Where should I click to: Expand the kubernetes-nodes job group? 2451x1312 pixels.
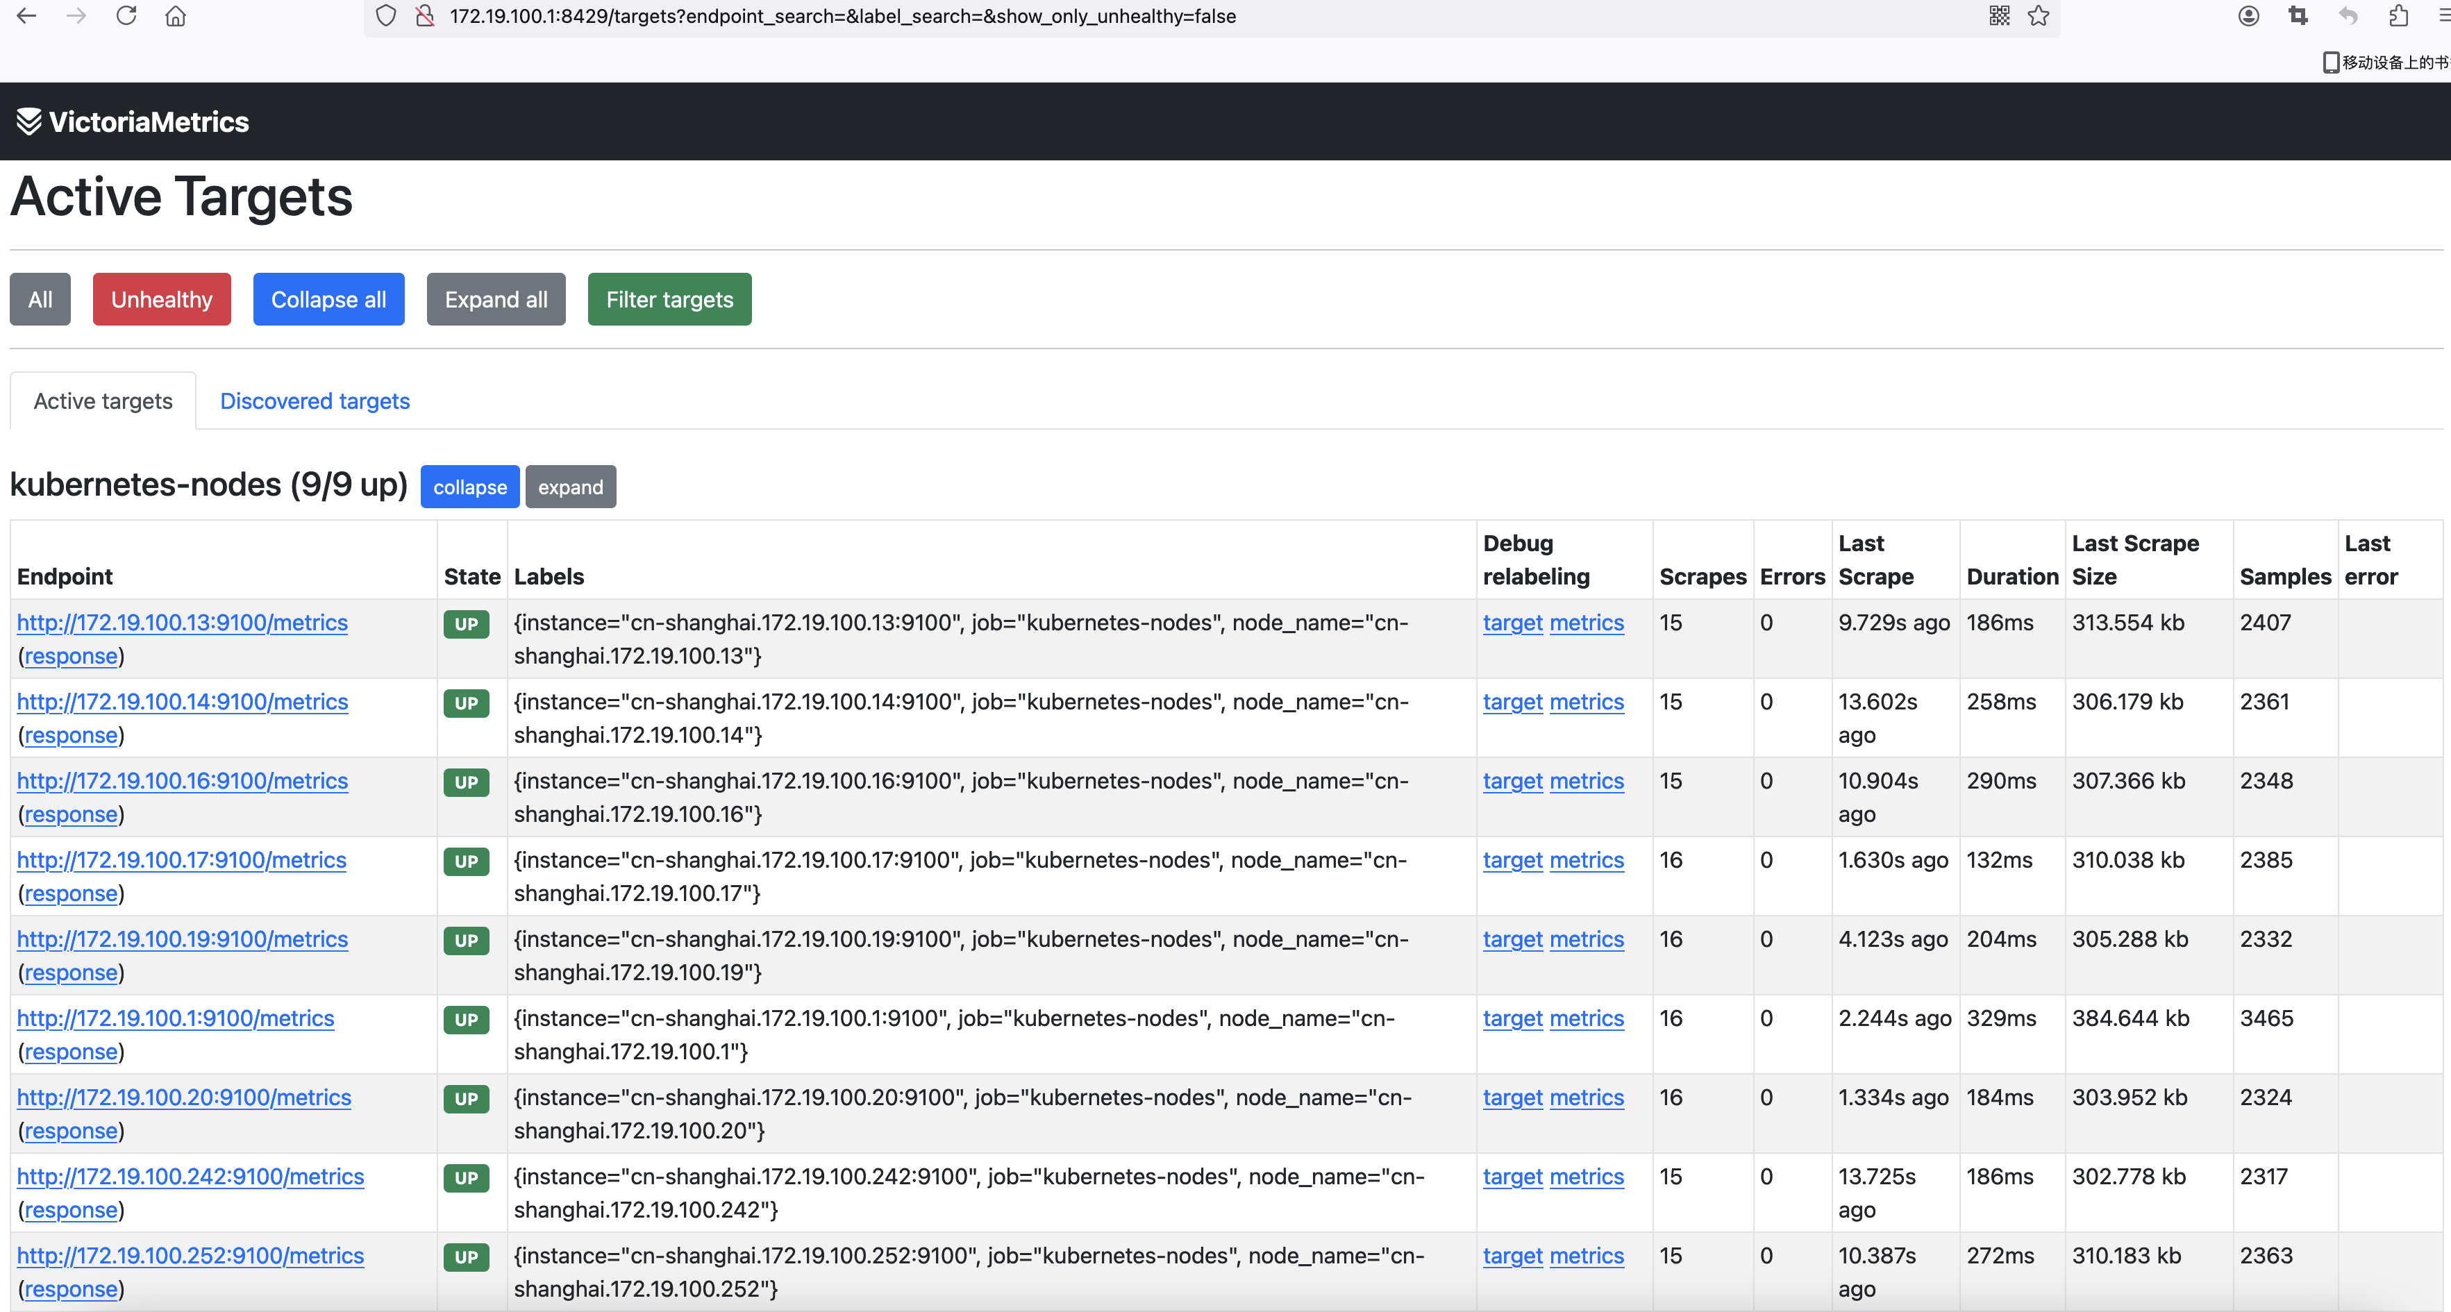[570, 487]
